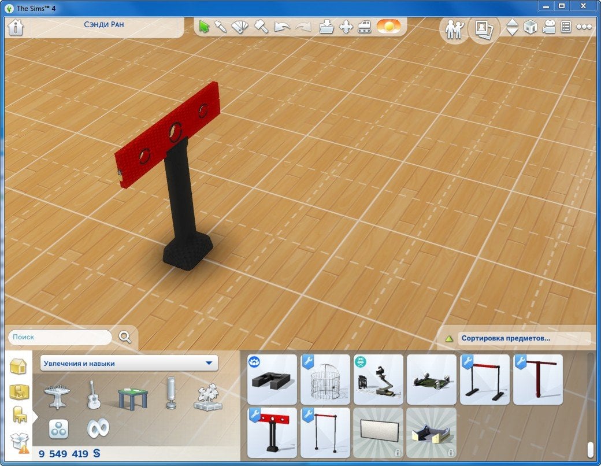The image size is (601, 466).
Task: Select the locked white panel item
Action: (x=379, y=432)
